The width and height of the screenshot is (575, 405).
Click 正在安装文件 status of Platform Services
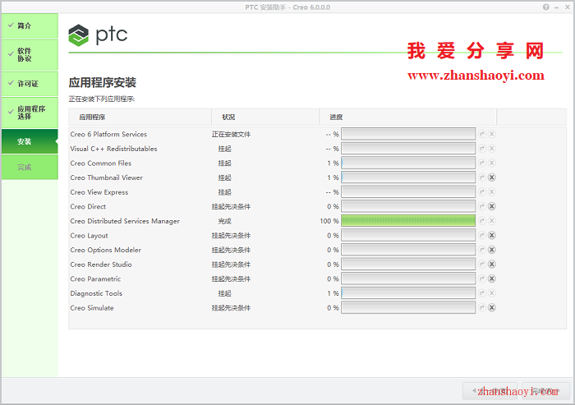pyautogui.click(x=231, y=135)
